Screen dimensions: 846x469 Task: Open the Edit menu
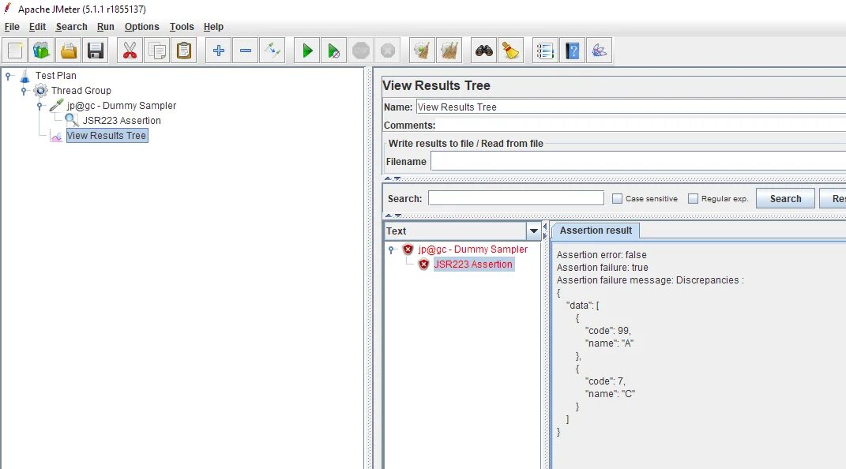(37, 26)
